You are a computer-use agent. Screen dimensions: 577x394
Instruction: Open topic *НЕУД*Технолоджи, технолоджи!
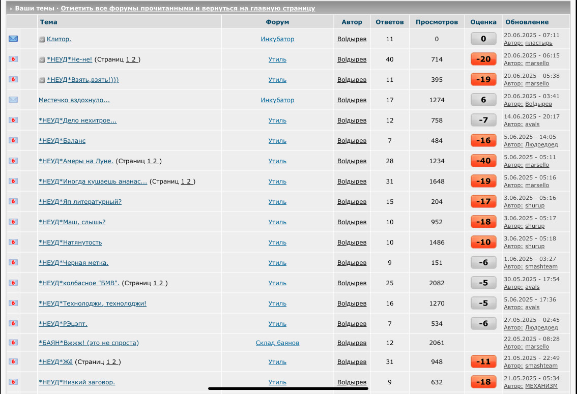[x=93, y=304]
